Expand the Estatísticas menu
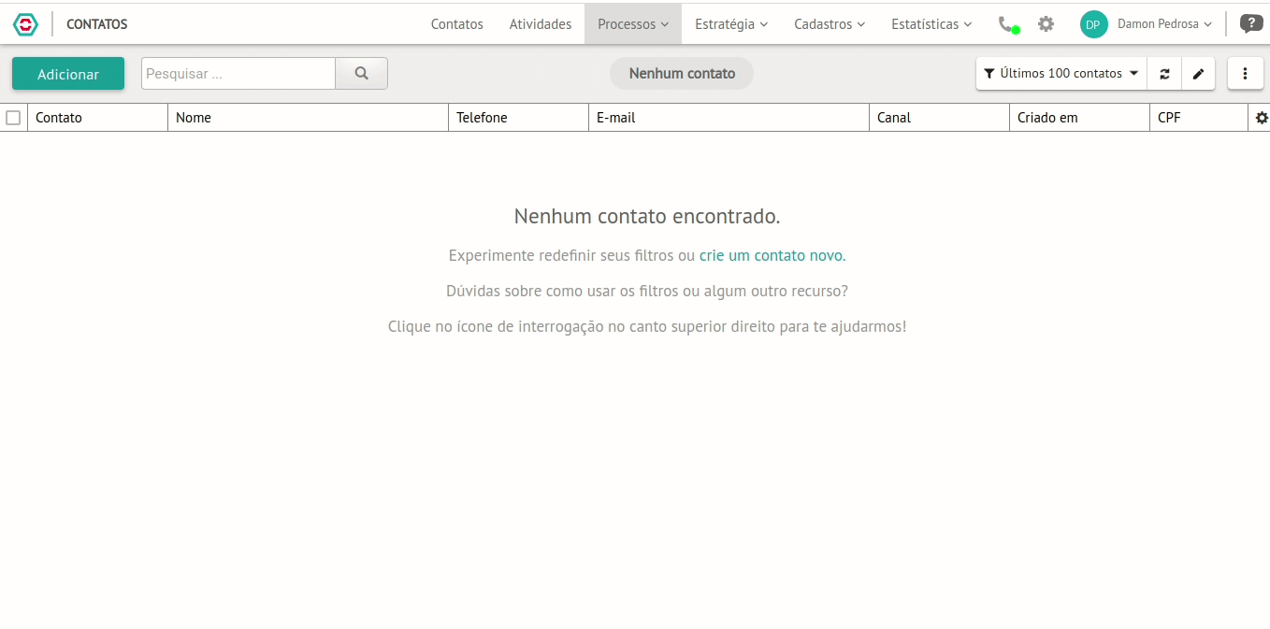1270x629 pixels. tap(931, 24)
